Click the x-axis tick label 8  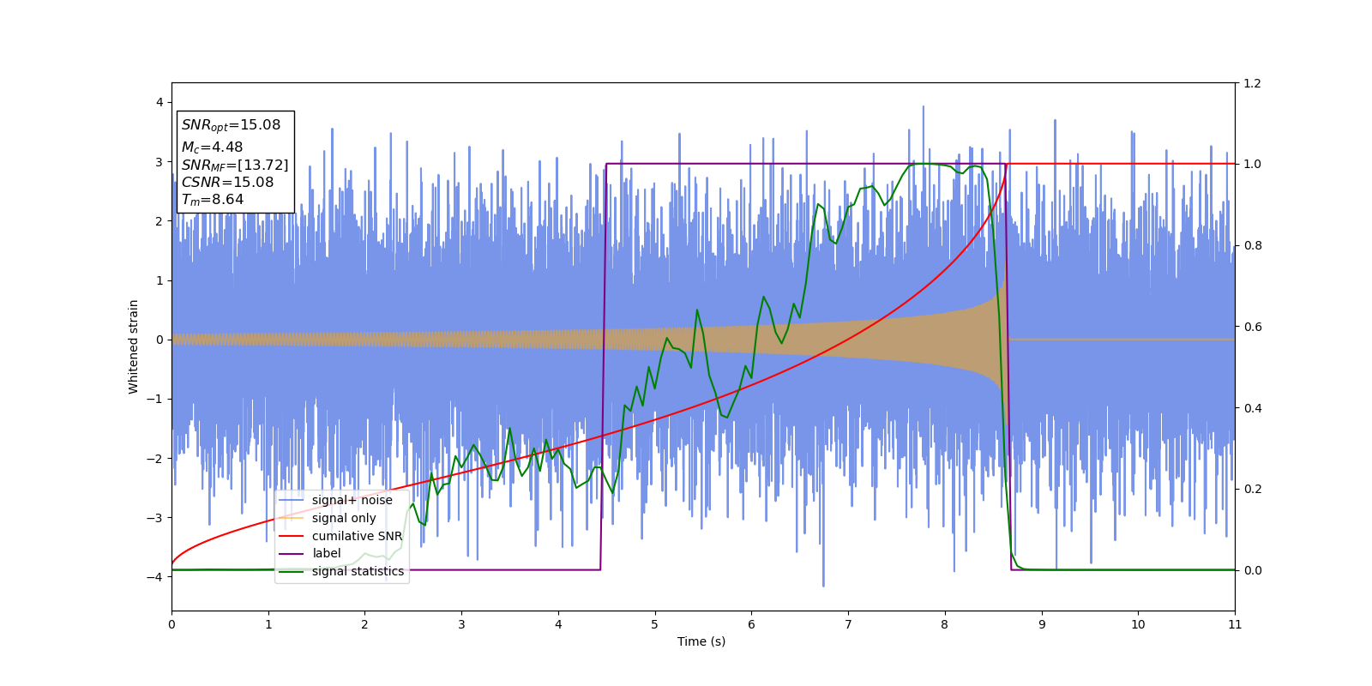945,624
